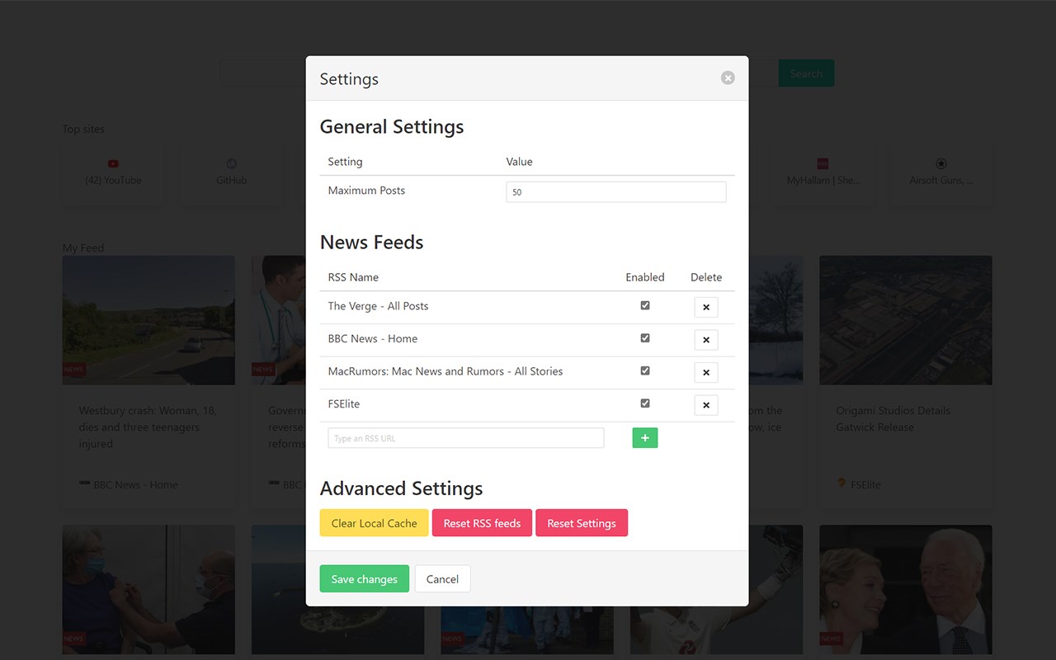Close the Settings dialog with the X icon

(728, 78)
